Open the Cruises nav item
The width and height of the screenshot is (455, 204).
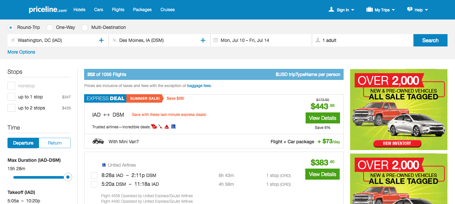point(168,9)
